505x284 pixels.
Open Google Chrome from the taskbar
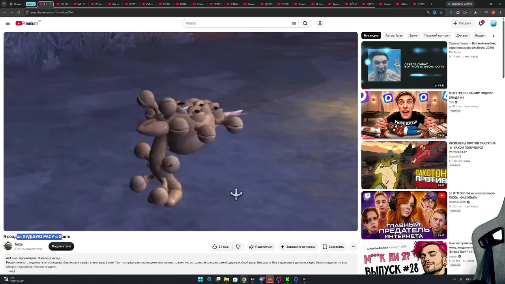(x=244, y=279)
